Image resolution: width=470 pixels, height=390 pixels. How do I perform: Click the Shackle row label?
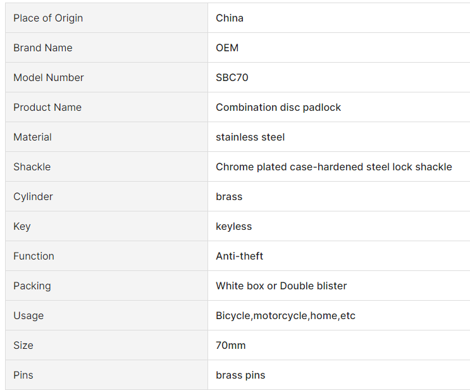tap(32, 167)
